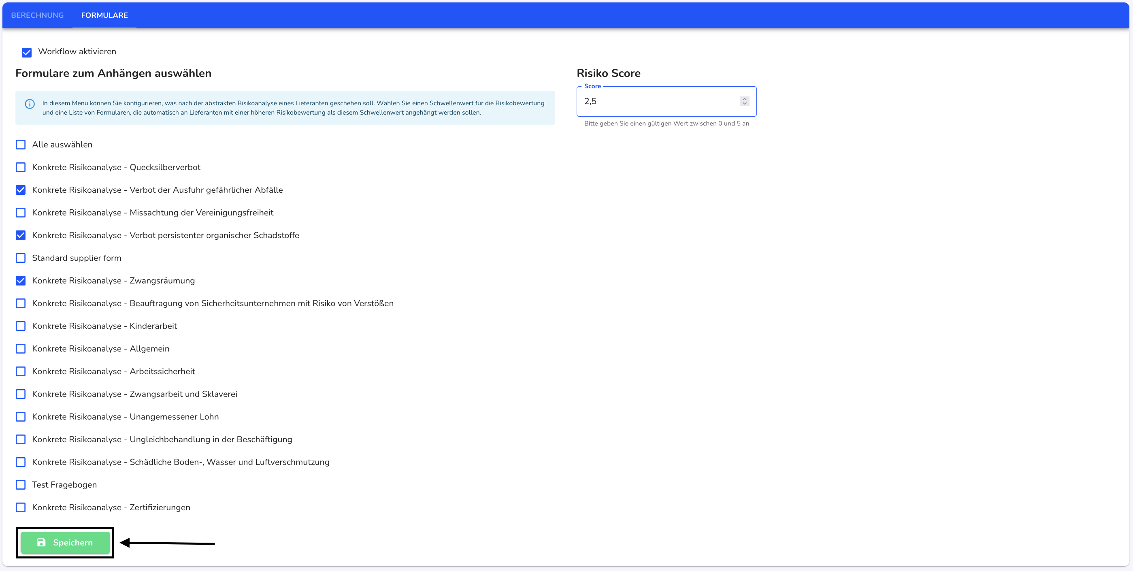Check Konkrete Risikoanalyse - Zertifizierungen
1133x571 pixels.
21,507
